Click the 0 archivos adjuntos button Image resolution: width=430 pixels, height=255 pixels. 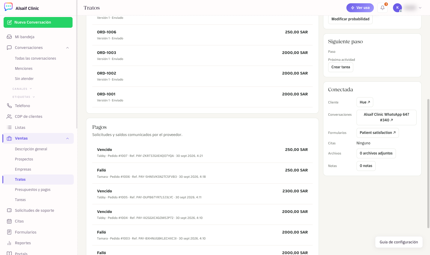(x=376, y=153)
